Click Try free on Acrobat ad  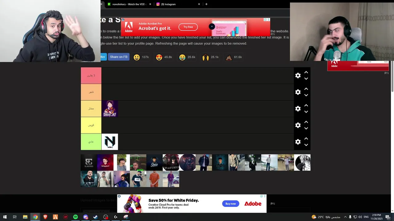(188, 27)
